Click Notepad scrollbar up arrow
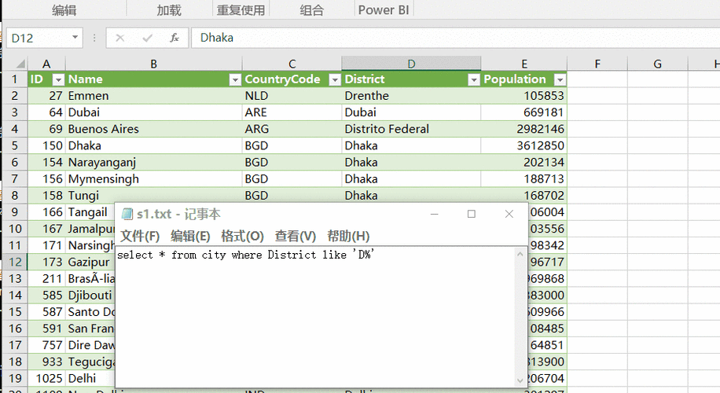Screen dimensions: 720x393 (520, 254)
